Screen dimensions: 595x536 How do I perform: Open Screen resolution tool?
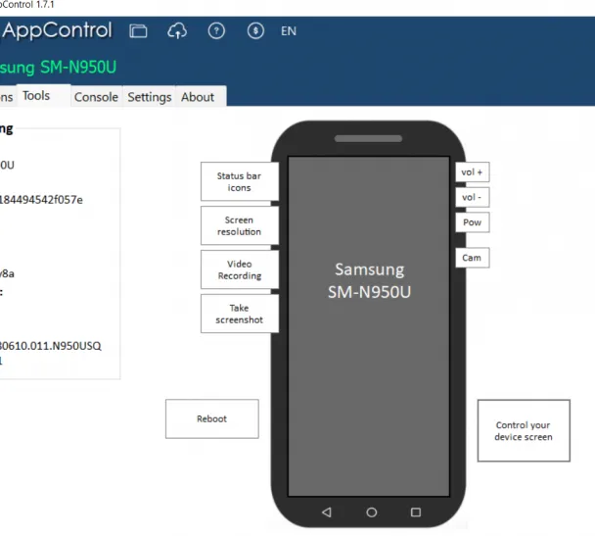[x=240, y=225]
